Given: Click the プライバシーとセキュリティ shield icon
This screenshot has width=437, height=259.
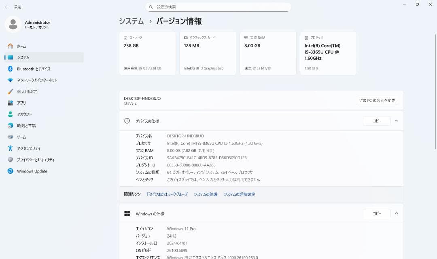Looking at the screenshot, I should 10,160.
